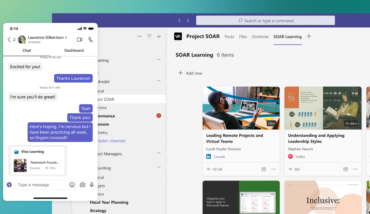Open the emoji picker in the message bar
370x214 pixels.
(72, 184)
